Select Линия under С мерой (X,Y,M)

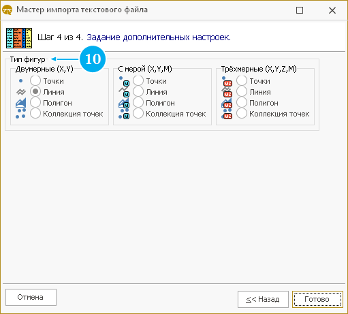150,92
